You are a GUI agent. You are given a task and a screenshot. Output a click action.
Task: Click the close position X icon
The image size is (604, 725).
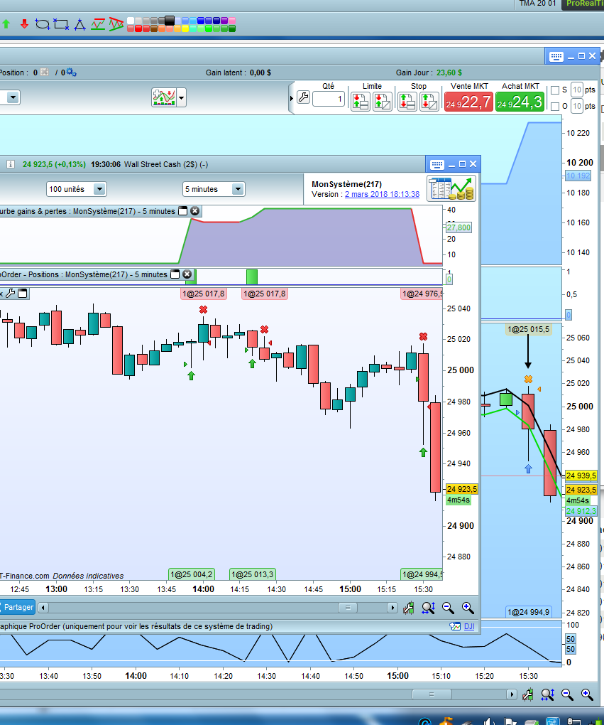tap(44, 72)
